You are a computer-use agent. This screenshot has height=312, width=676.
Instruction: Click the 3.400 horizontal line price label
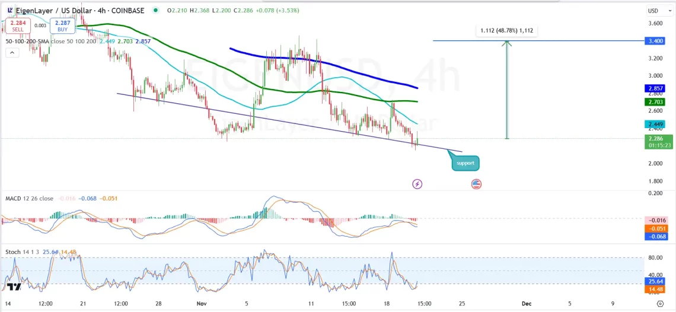(x=655, y=41)
